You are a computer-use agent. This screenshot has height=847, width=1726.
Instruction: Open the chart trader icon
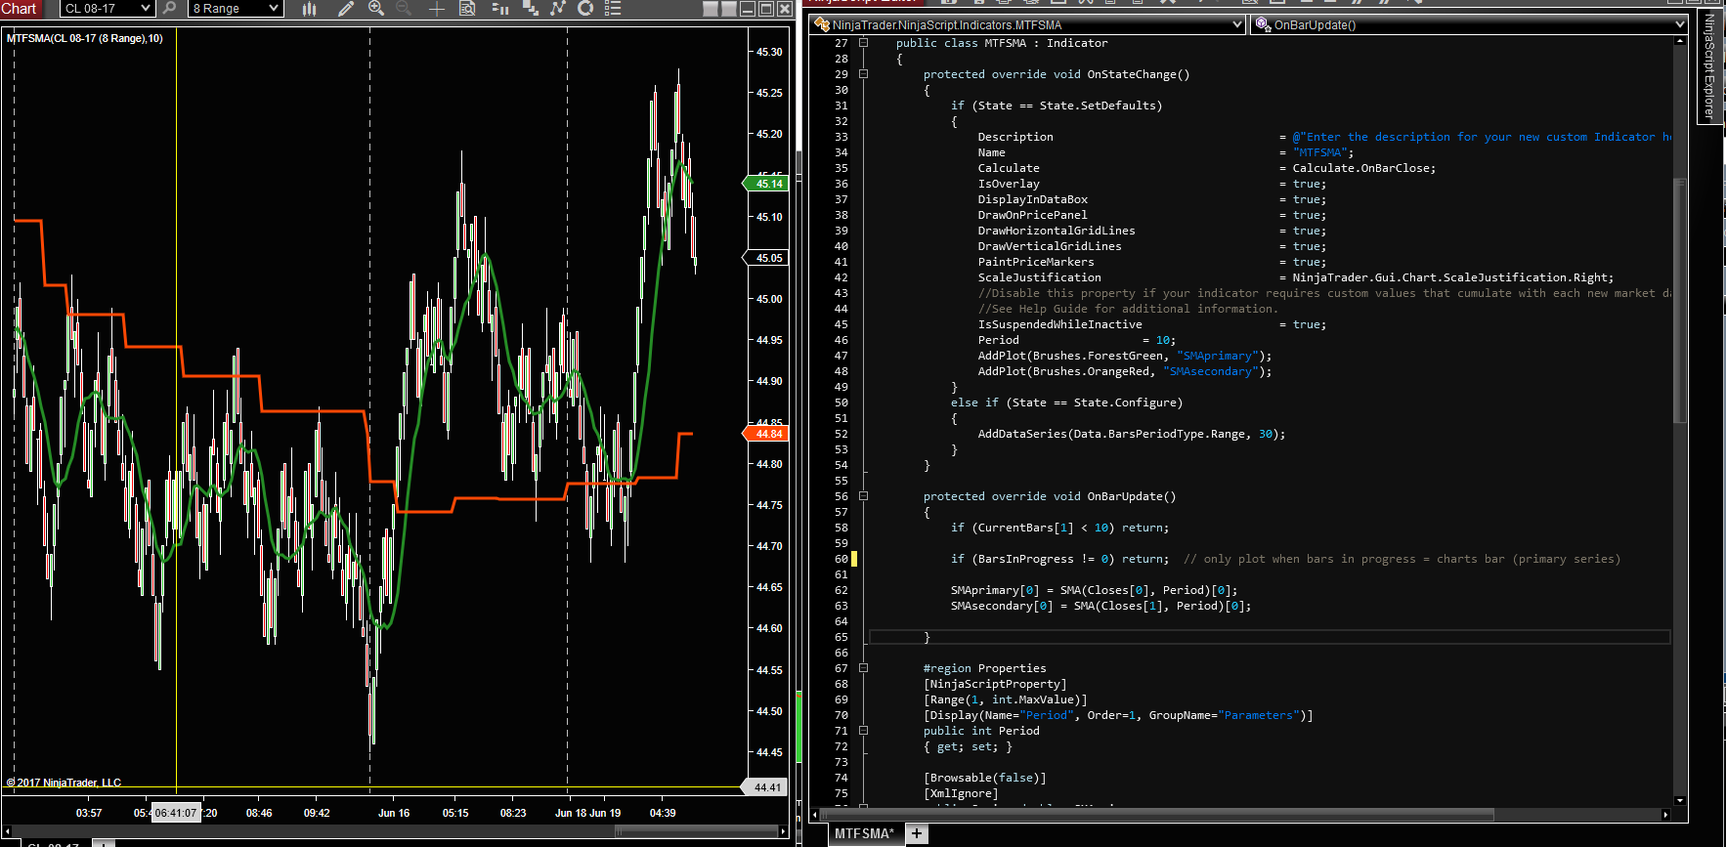tap(531, 9)
